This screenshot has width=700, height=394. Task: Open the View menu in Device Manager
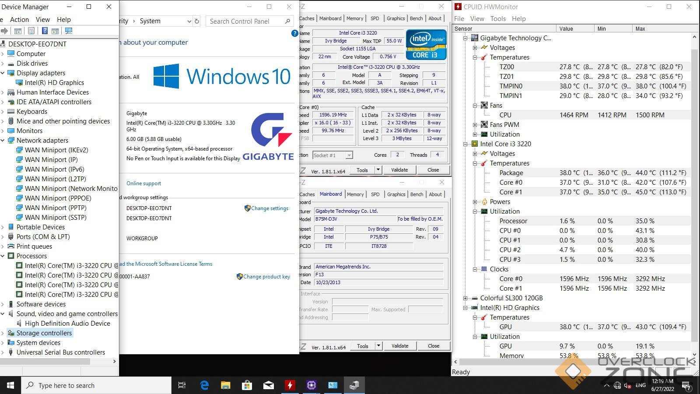43,20
